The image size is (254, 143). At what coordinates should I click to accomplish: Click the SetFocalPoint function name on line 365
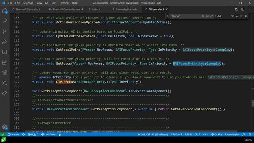pos(68,50)
